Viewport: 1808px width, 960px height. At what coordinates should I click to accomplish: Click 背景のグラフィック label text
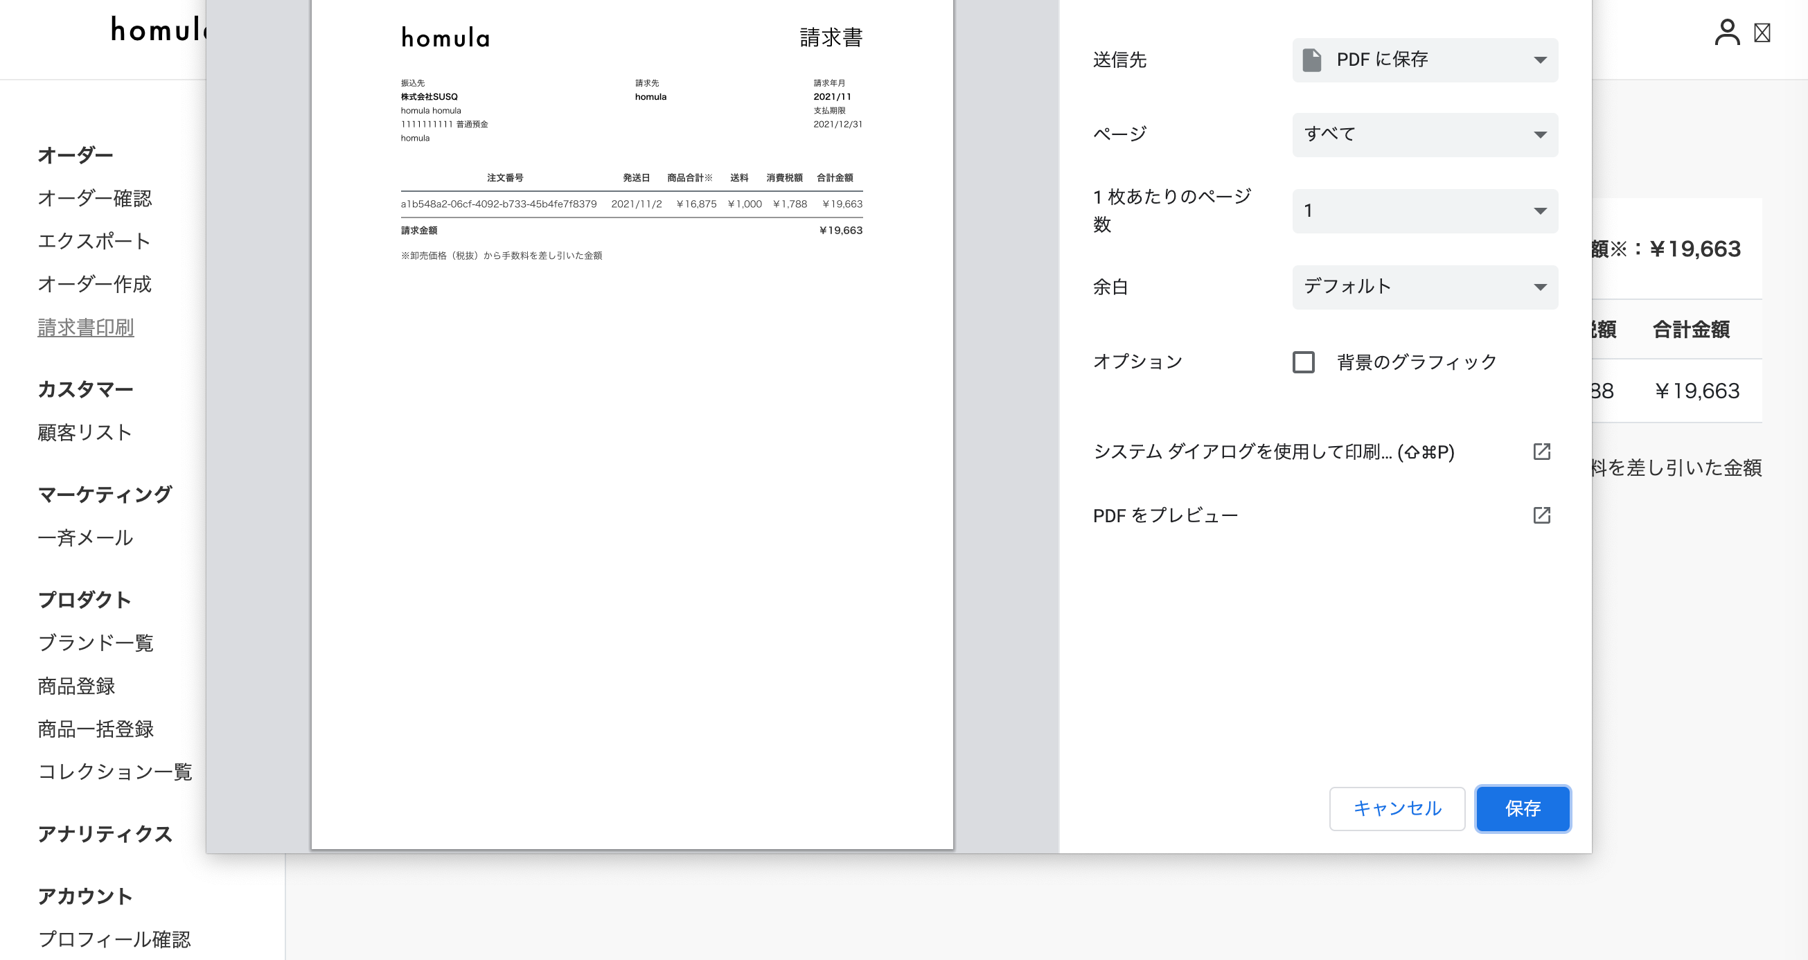pyautogui.click(x=1417, y=362)
